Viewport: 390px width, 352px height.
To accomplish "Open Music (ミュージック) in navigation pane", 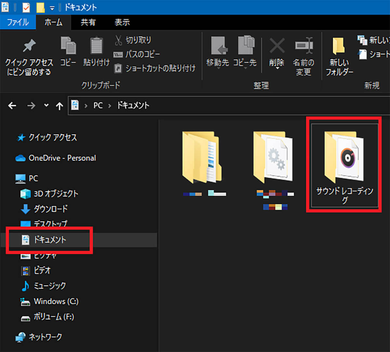I will [43, 286].
